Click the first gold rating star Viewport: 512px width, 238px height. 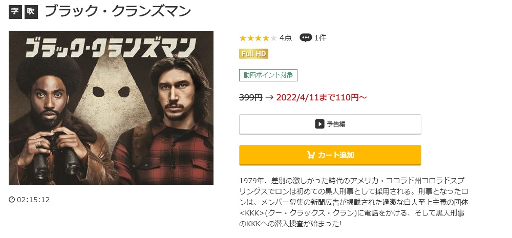243,38
